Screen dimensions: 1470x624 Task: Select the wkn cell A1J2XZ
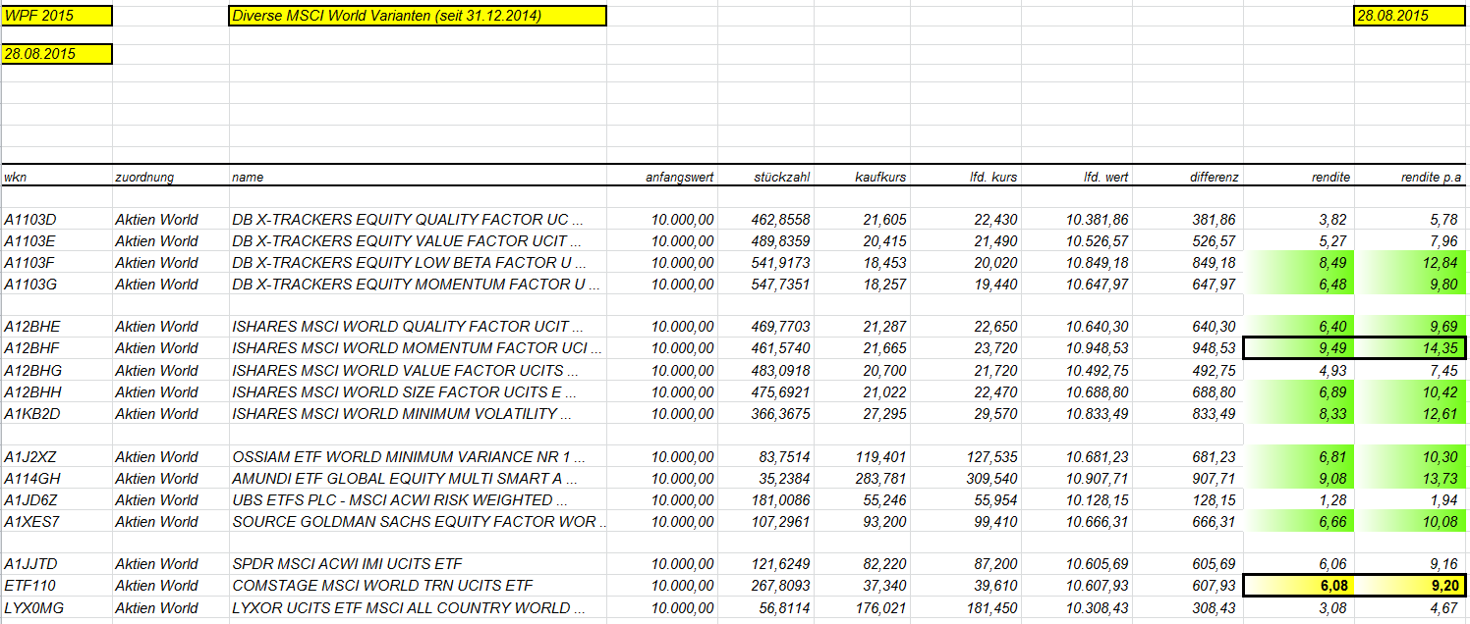point(56,456)
